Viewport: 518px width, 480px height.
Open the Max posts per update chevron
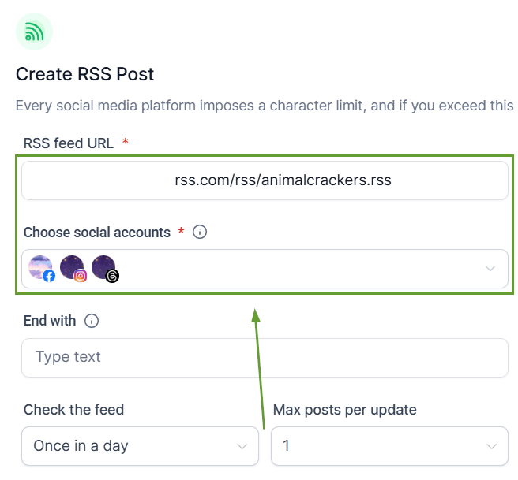tap(490, 446)
